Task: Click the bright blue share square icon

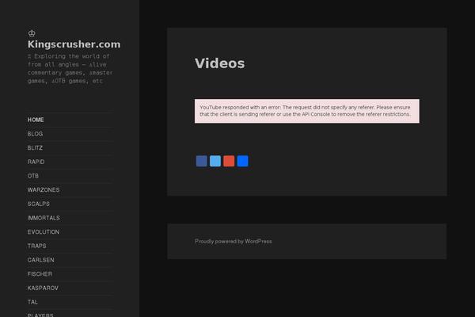Action: (x=242, y=161)
